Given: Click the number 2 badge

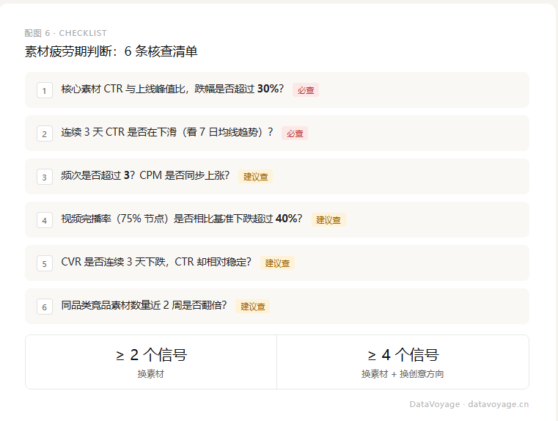Looking at the screenshot, I should (x=45, y=133).
